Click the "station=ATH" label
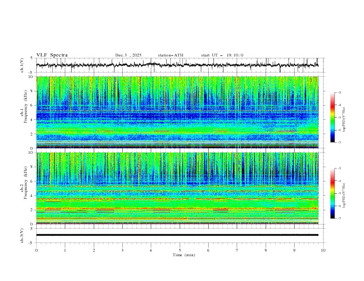This screenshot has height=281, width=364. [171, 55]
